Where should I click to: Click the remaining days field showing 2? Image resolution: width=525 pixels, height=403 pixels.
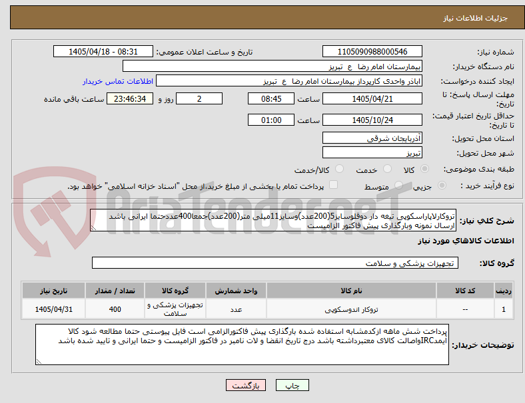pos(199,98)
